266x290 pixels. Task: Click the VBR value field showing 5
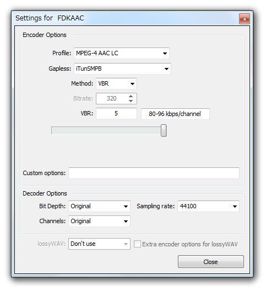tap(116, 113)
